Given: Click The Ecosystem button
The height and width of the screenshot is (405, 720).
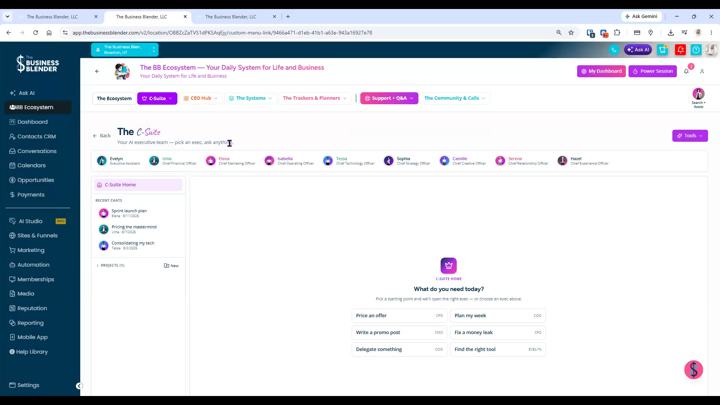Looking at the screenshot, I should click(x=114, y=98).
